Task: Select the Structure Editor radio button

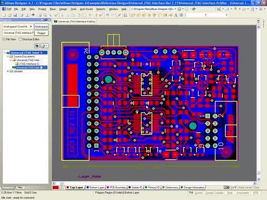Action: tap(20, 39)
